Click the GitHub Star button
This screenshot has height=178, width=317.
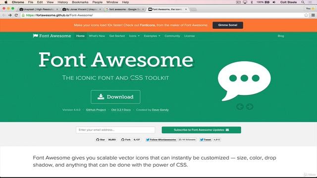coord(101,139)
